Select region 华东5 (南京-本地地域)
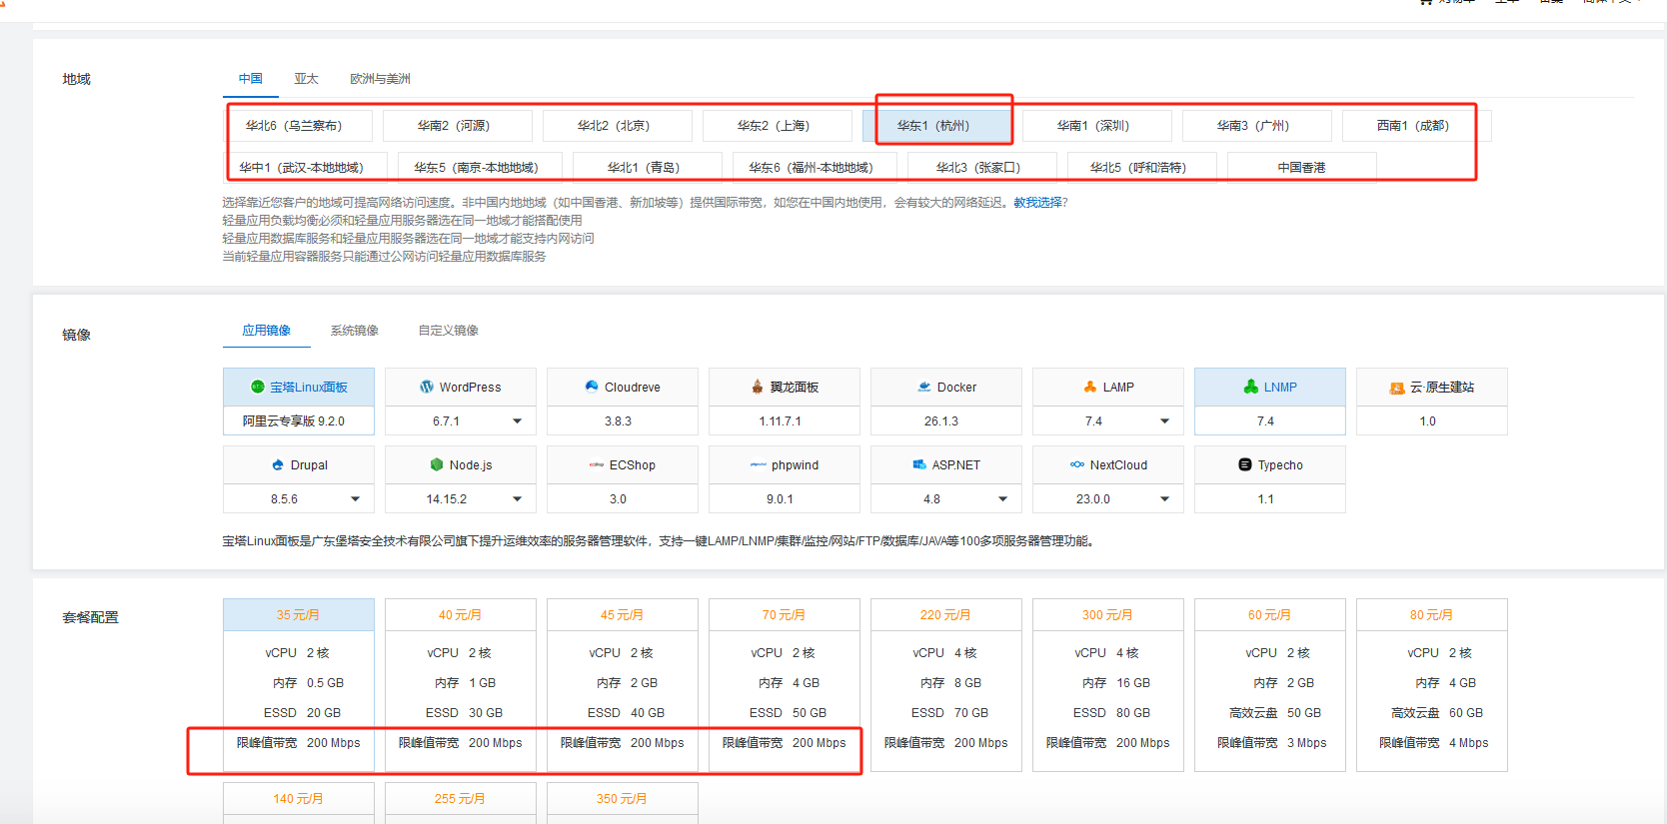 480,168
